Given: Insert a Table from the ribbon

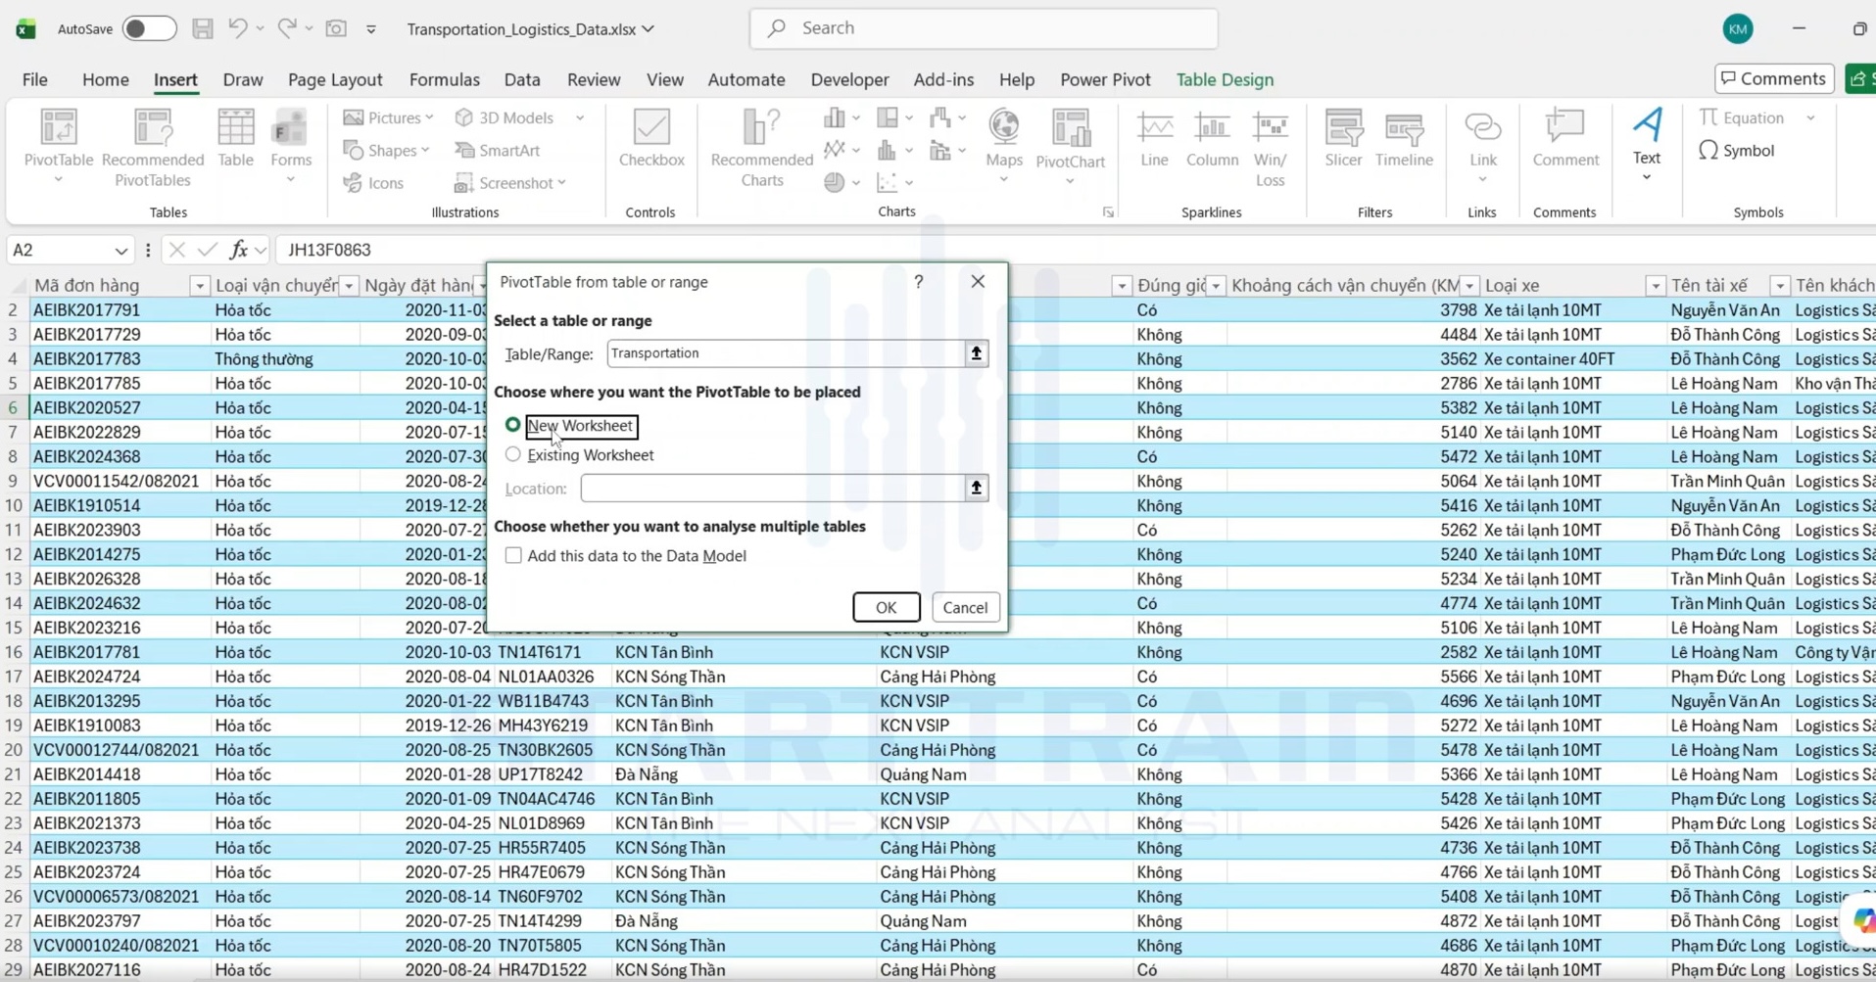Looking at the screenshot, I should [x=235, y=139].
